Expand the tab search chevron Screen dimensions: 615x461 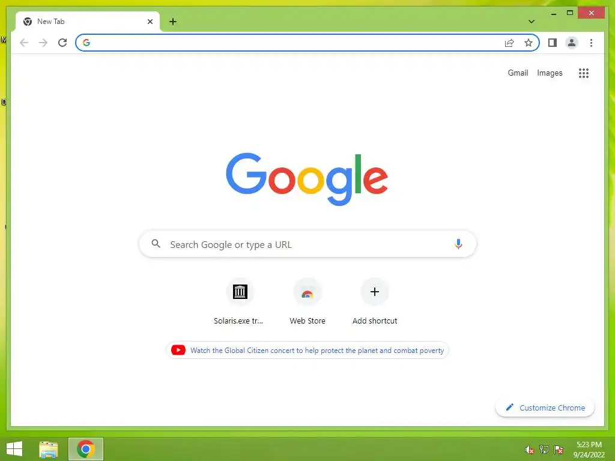click(532, 22)
